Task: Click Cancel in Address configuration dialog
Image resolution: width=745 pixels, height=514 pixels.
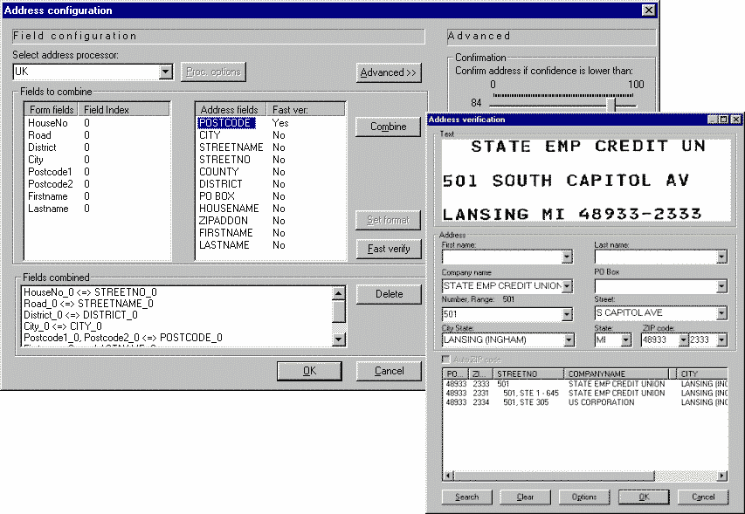Action: pos(389,371)
